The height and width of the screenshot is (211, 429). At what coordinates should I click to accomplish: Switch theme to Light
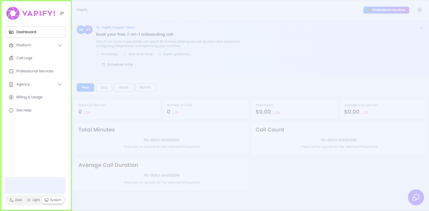coord(33,200)
